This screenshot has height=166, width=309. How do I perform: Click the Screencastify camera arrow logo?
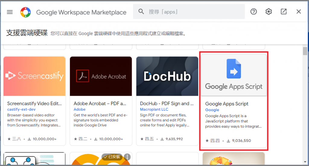click(10, 76)
